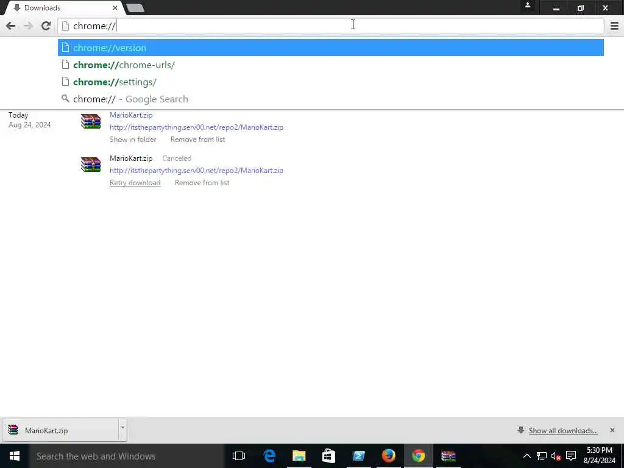Launch Firefox from the taskbar
This screenshot has height=468, width=624.
click(x=388, y=456)
